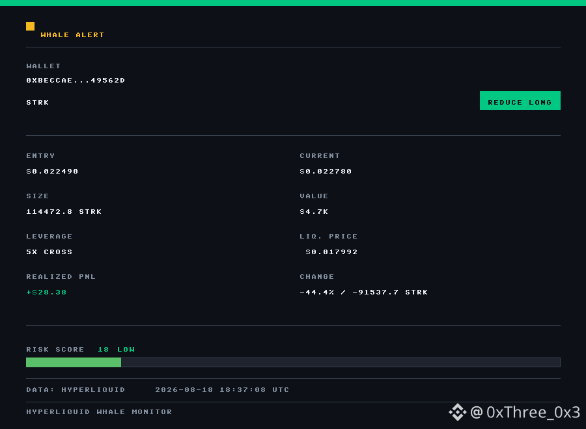Select wallet address 0XBECCAE...49562D
This screenshot has width=586, height=429.
point(76,80)
